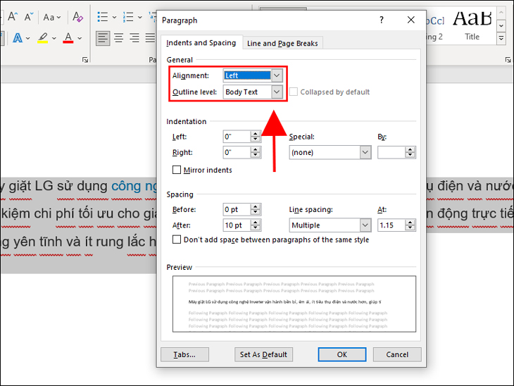Check Don't add space between paragraphs option

click(x=177, y=240)
